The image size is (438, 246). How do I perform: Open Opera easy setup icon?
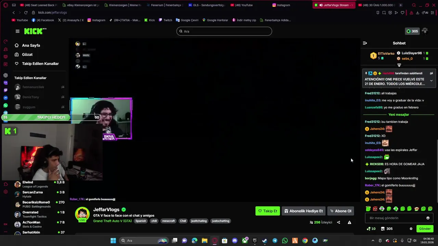point(433,13)
